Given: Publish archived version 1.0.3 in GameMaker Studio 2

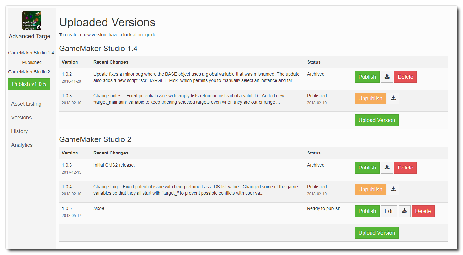Looking at the screenshot, I should click(x=367, y=168).
